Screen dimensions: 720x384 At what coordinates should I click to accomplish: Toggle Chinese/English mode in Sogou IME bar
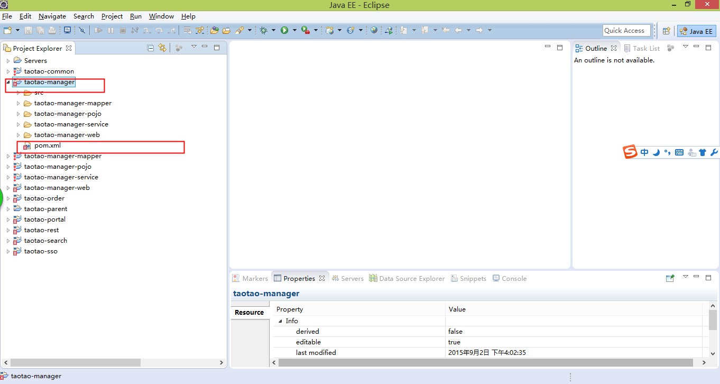click(644, 152)
